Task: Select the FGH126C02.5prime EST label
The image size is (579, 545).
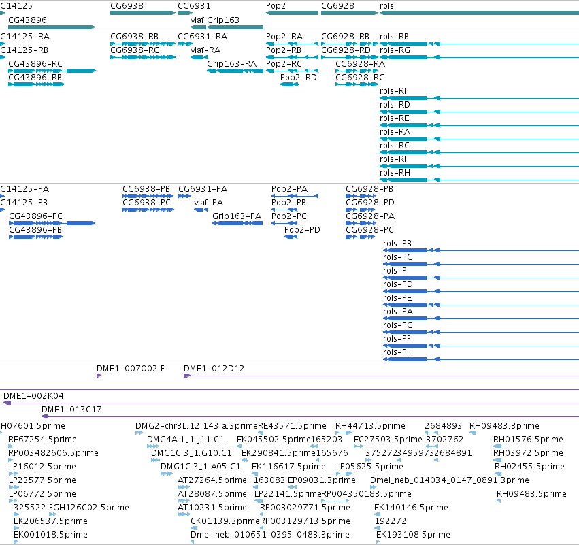Action: point(89,508)
